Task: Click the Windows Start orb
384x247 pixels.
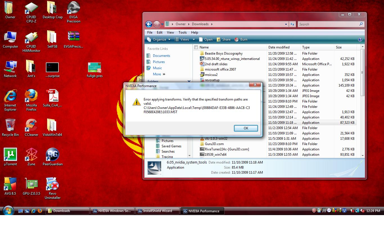Action: click(8, 211)
